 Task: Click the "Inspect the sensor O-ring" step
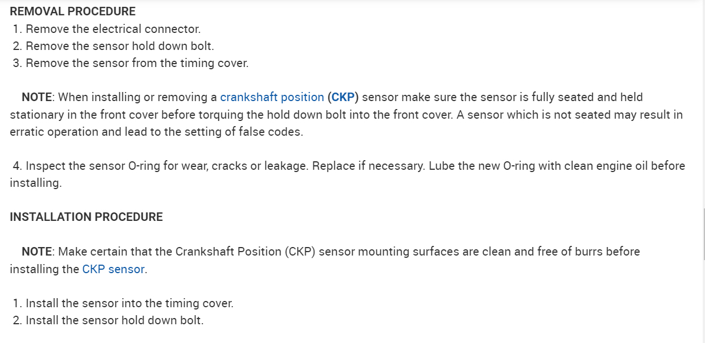point(102,166)
